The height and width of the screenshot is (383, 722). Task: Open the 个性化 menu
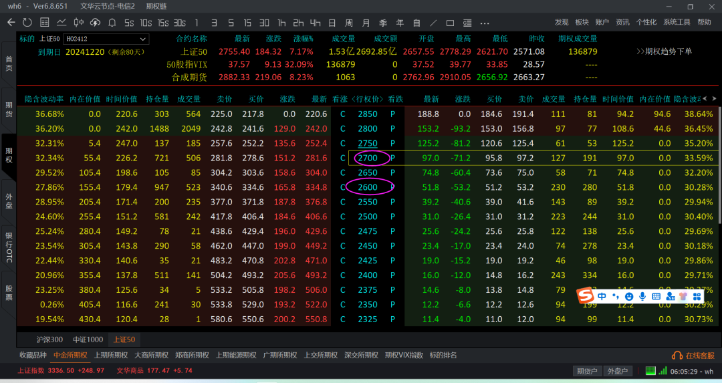click(646, 22)
